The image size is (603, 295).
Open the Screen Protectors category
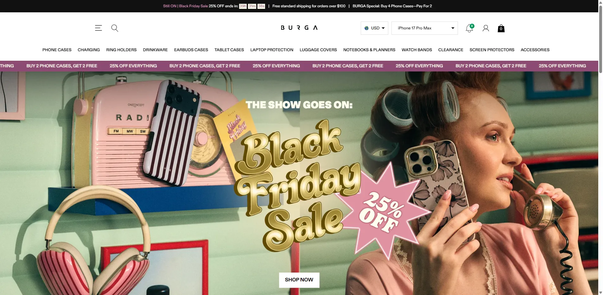coord(492,50)
